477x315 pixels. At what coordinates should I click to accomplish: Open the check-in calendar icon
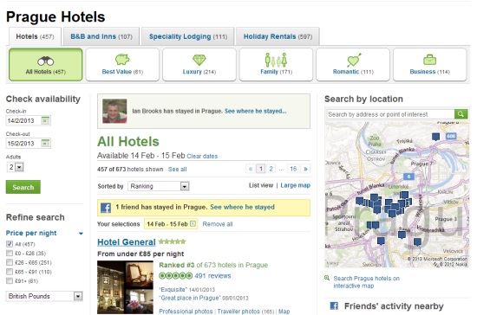(x=45, y=120)
